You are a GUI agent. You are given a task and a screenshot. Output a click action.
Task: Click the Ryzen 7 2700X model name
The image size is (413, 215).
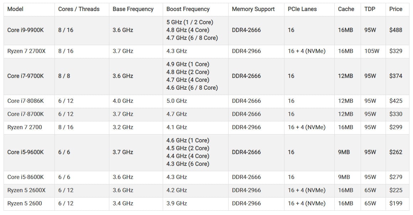point(26,51)
